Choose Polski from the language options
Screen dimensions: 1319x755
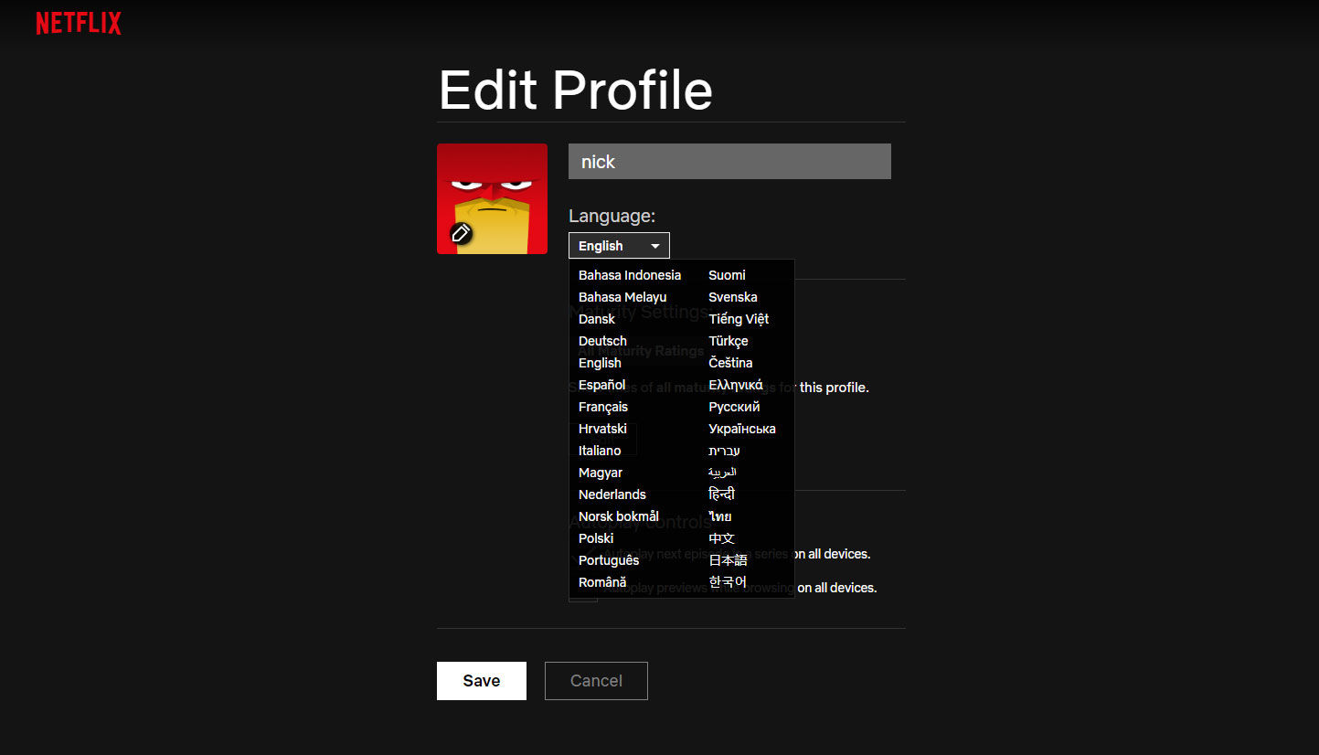click(x=595, y=537)
